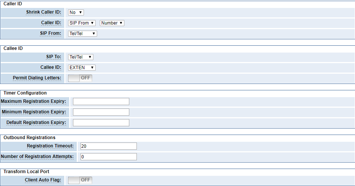Expand the Caller ID Number dropdown
This screenshot has width=355, height=186.
112,23
